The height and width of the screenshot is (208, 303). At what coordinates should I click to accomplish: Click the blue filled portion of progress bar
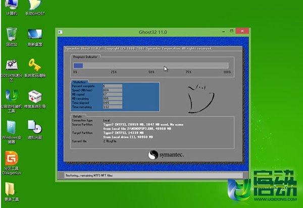pyautogui.click(x=78, y=66)
